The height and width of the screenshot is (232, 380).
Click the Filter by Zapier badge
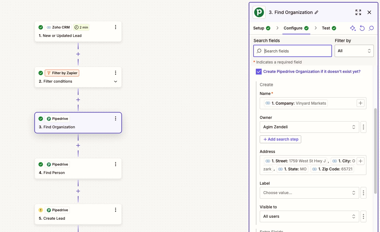[62, 73]
